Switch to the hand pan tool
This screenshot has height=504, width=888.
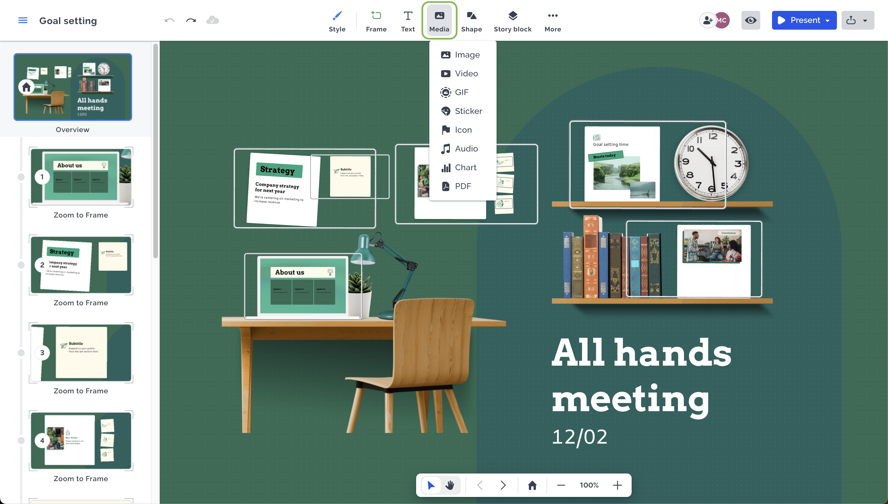tap(450, 485)
